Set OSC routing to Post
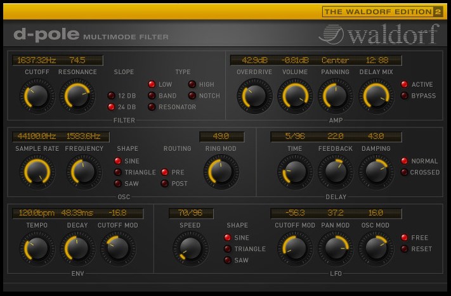Screen dimensions: 451x296 (x=164, y=183)
